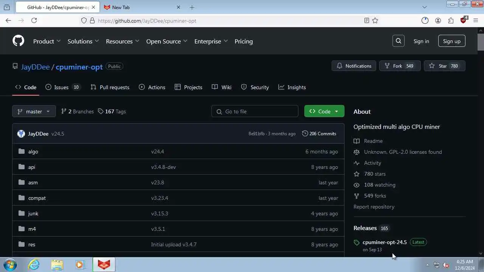Go back with the browser back arrow

click(x=8, y=20)
